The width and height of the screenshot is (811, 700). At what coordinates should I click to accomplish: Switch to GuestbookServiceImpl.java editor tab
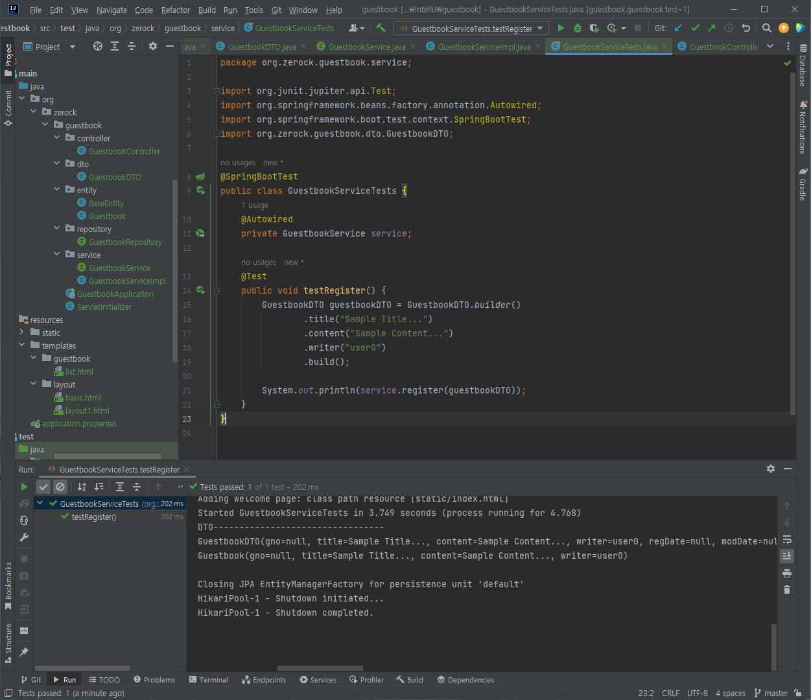[484, 47]
